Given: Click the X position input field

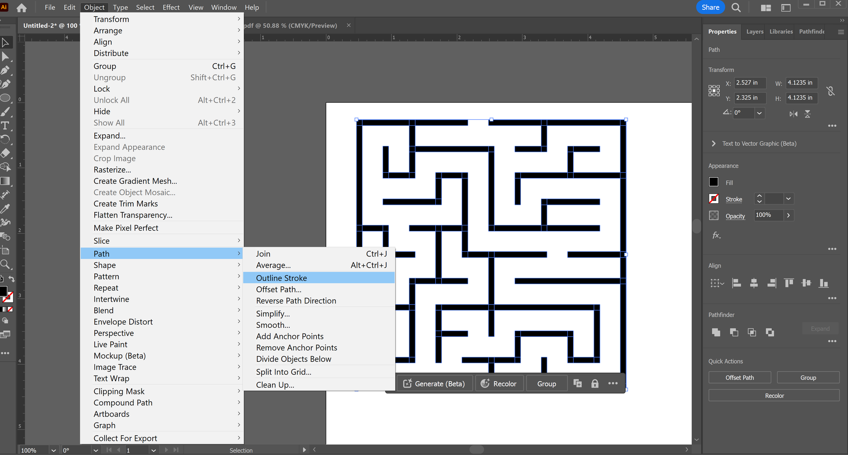Looking at the screenshot, I should [x=750, y=83].
